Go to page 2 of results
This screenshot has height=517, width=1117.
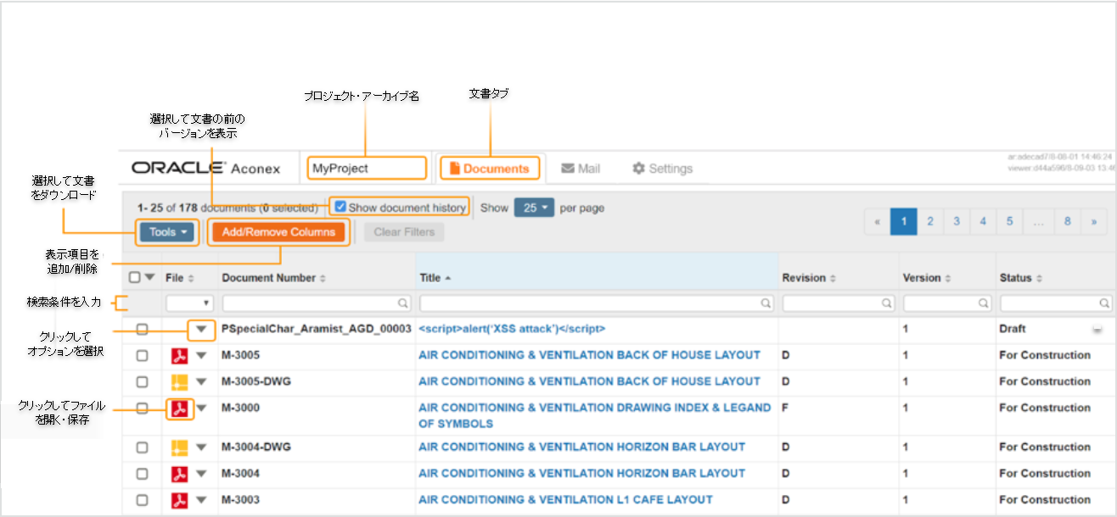click(x=930, y=221)
